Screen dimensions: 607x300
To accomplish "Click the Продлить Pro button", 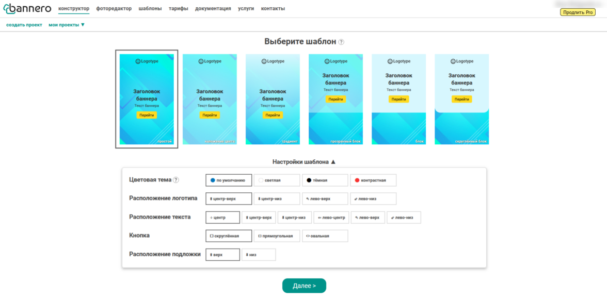I will (578, 12).
